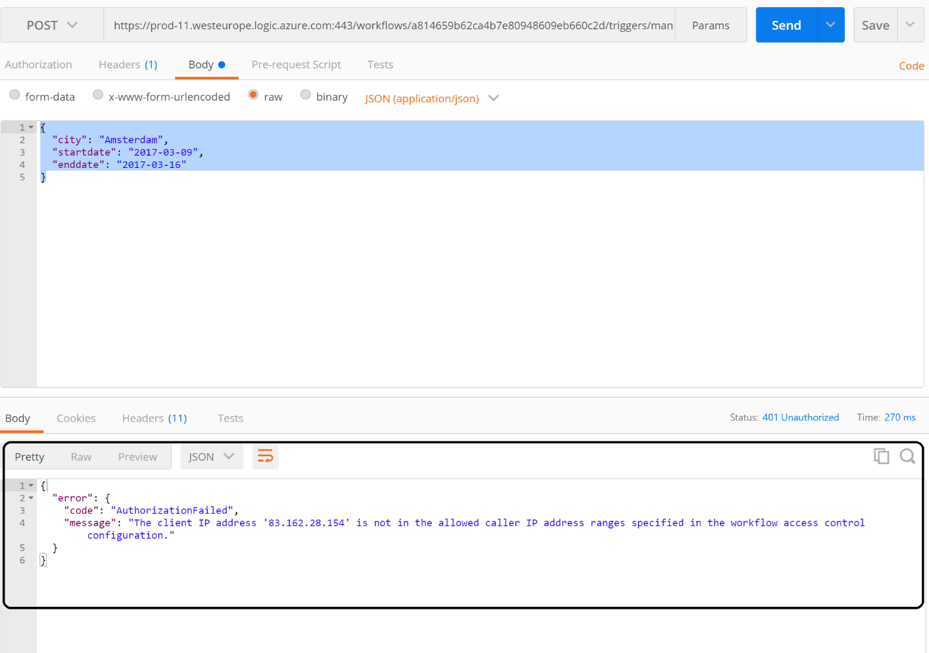Click into the request URL field

click(x=389, y=25)
